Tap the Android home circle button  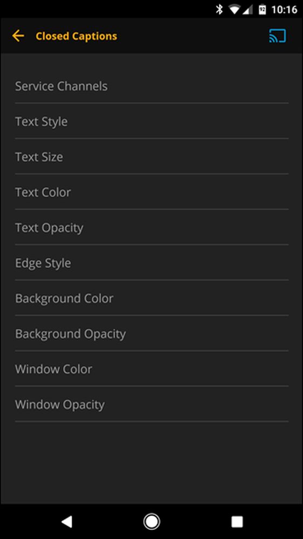(x=151, y=521)
